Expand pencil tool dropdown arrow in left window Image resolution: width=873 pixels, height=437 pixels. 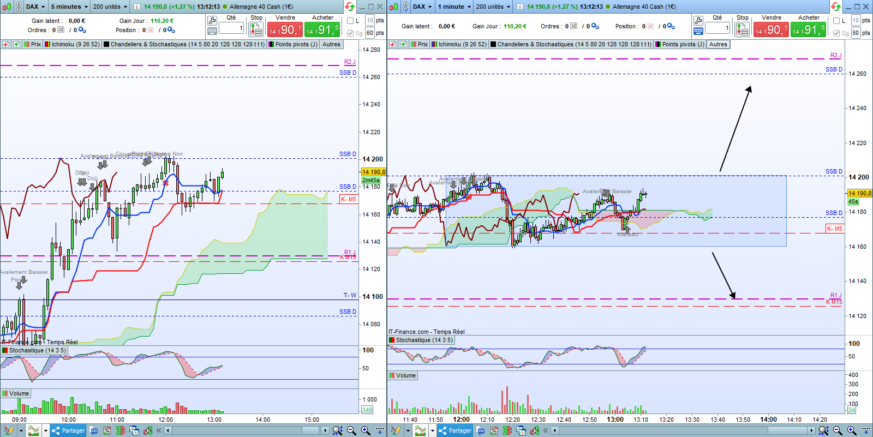(x=21, y=430)
